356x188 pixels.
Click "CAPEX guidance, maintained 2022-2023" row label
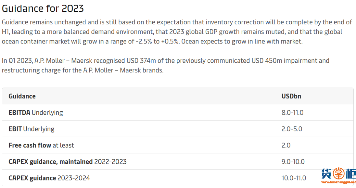67,162
